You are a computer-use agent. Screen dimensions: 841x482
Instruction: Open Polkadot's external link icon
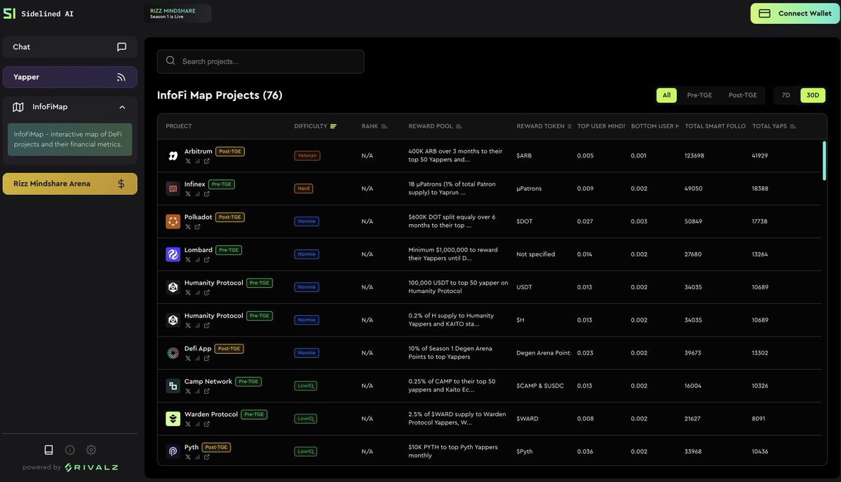click(x=197, y=227)
